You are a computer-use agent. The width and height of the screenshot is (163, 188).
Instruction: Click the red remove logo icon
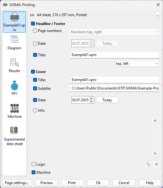(x=156, y=164)
